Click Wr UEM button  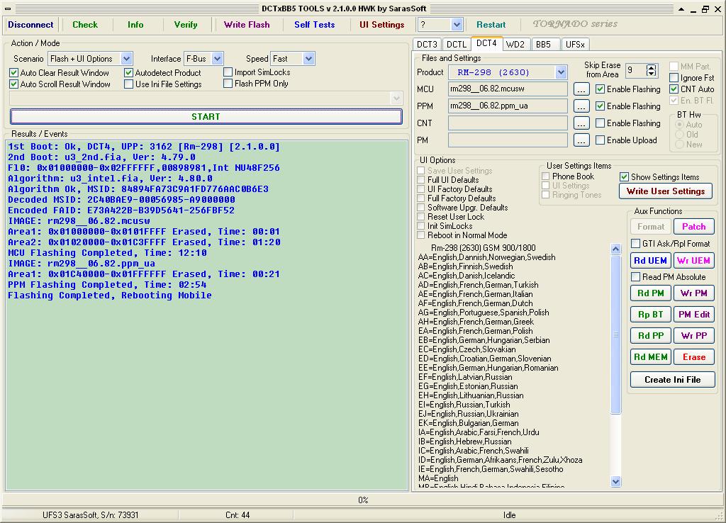693,261
